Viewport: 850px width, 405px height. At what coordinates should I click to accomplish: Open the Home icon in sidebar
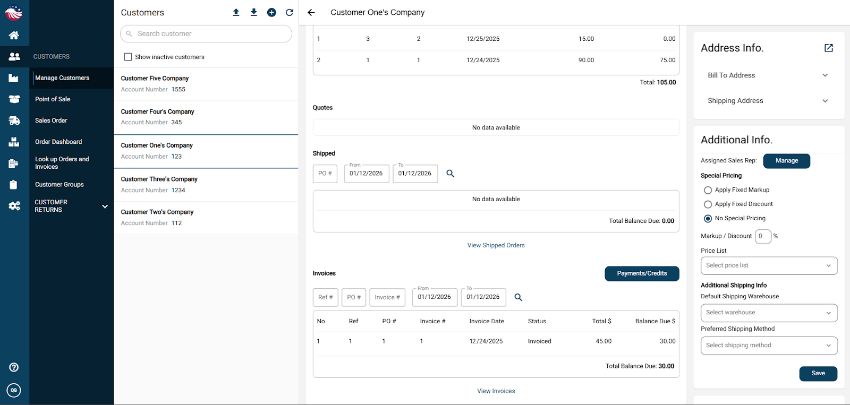coord(14,35)
